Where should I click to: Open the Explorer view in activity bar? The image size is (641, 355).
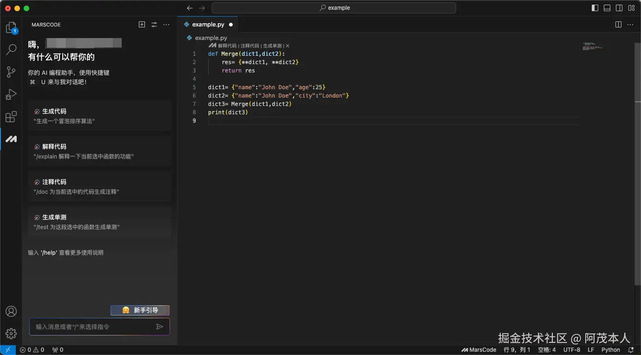pos(11,28)
